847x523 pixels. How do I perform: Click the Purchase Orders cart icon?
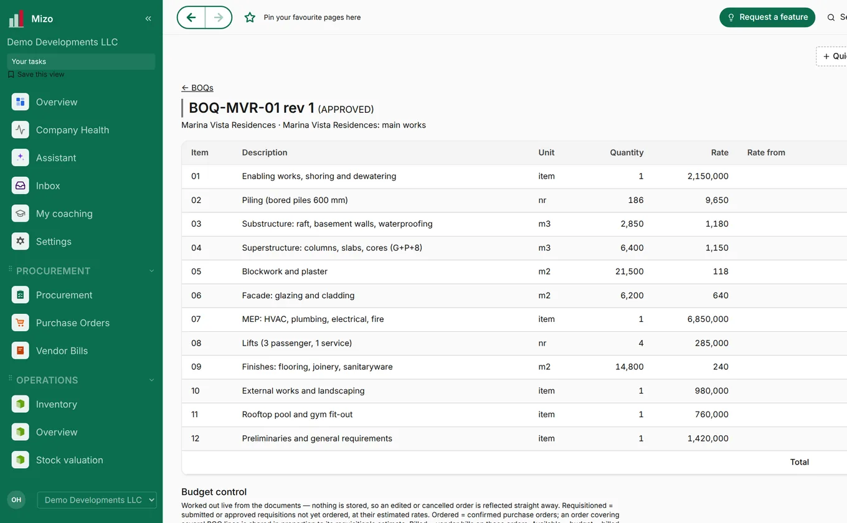pyautogui.click(x=21, y=323)
